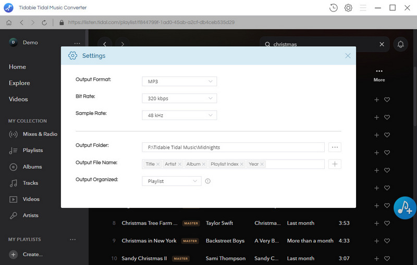The width and height of the screenshot is (417, 265).
Task: Remove Playlist Index tag
Action: [x=241, y=164]
